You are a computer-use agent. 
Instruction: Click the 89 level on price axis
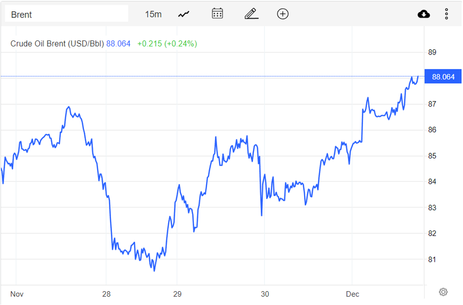click(432, 52)
